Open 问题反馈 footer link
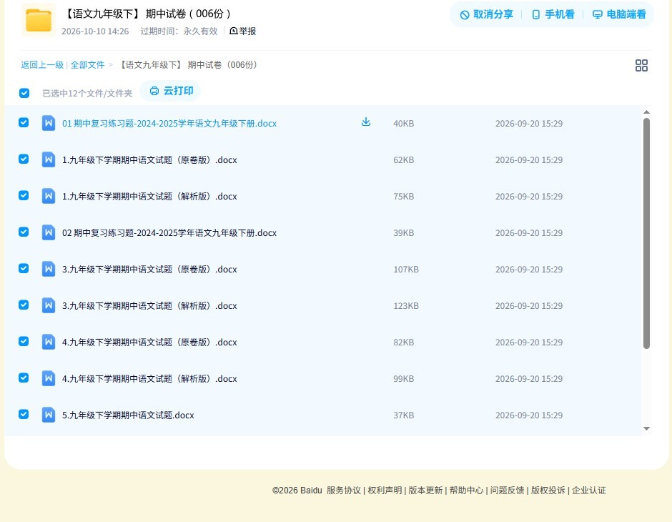The height and width of the screenshot is (522, 672). [x=507, y=491]
